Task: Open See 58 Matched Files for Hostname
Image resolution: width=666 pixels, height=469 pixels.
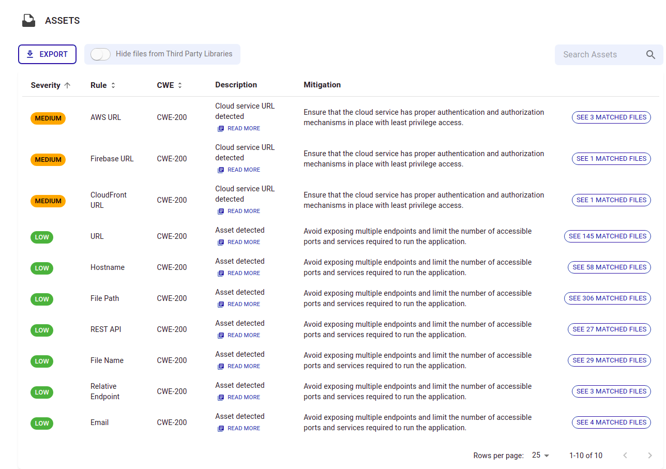Action: tap(609, 267)
